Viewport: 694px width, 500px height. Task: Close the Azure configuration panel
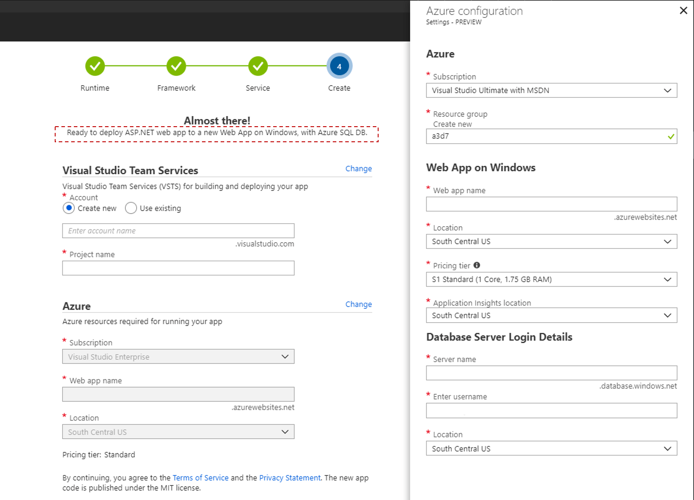click(684, 10)
